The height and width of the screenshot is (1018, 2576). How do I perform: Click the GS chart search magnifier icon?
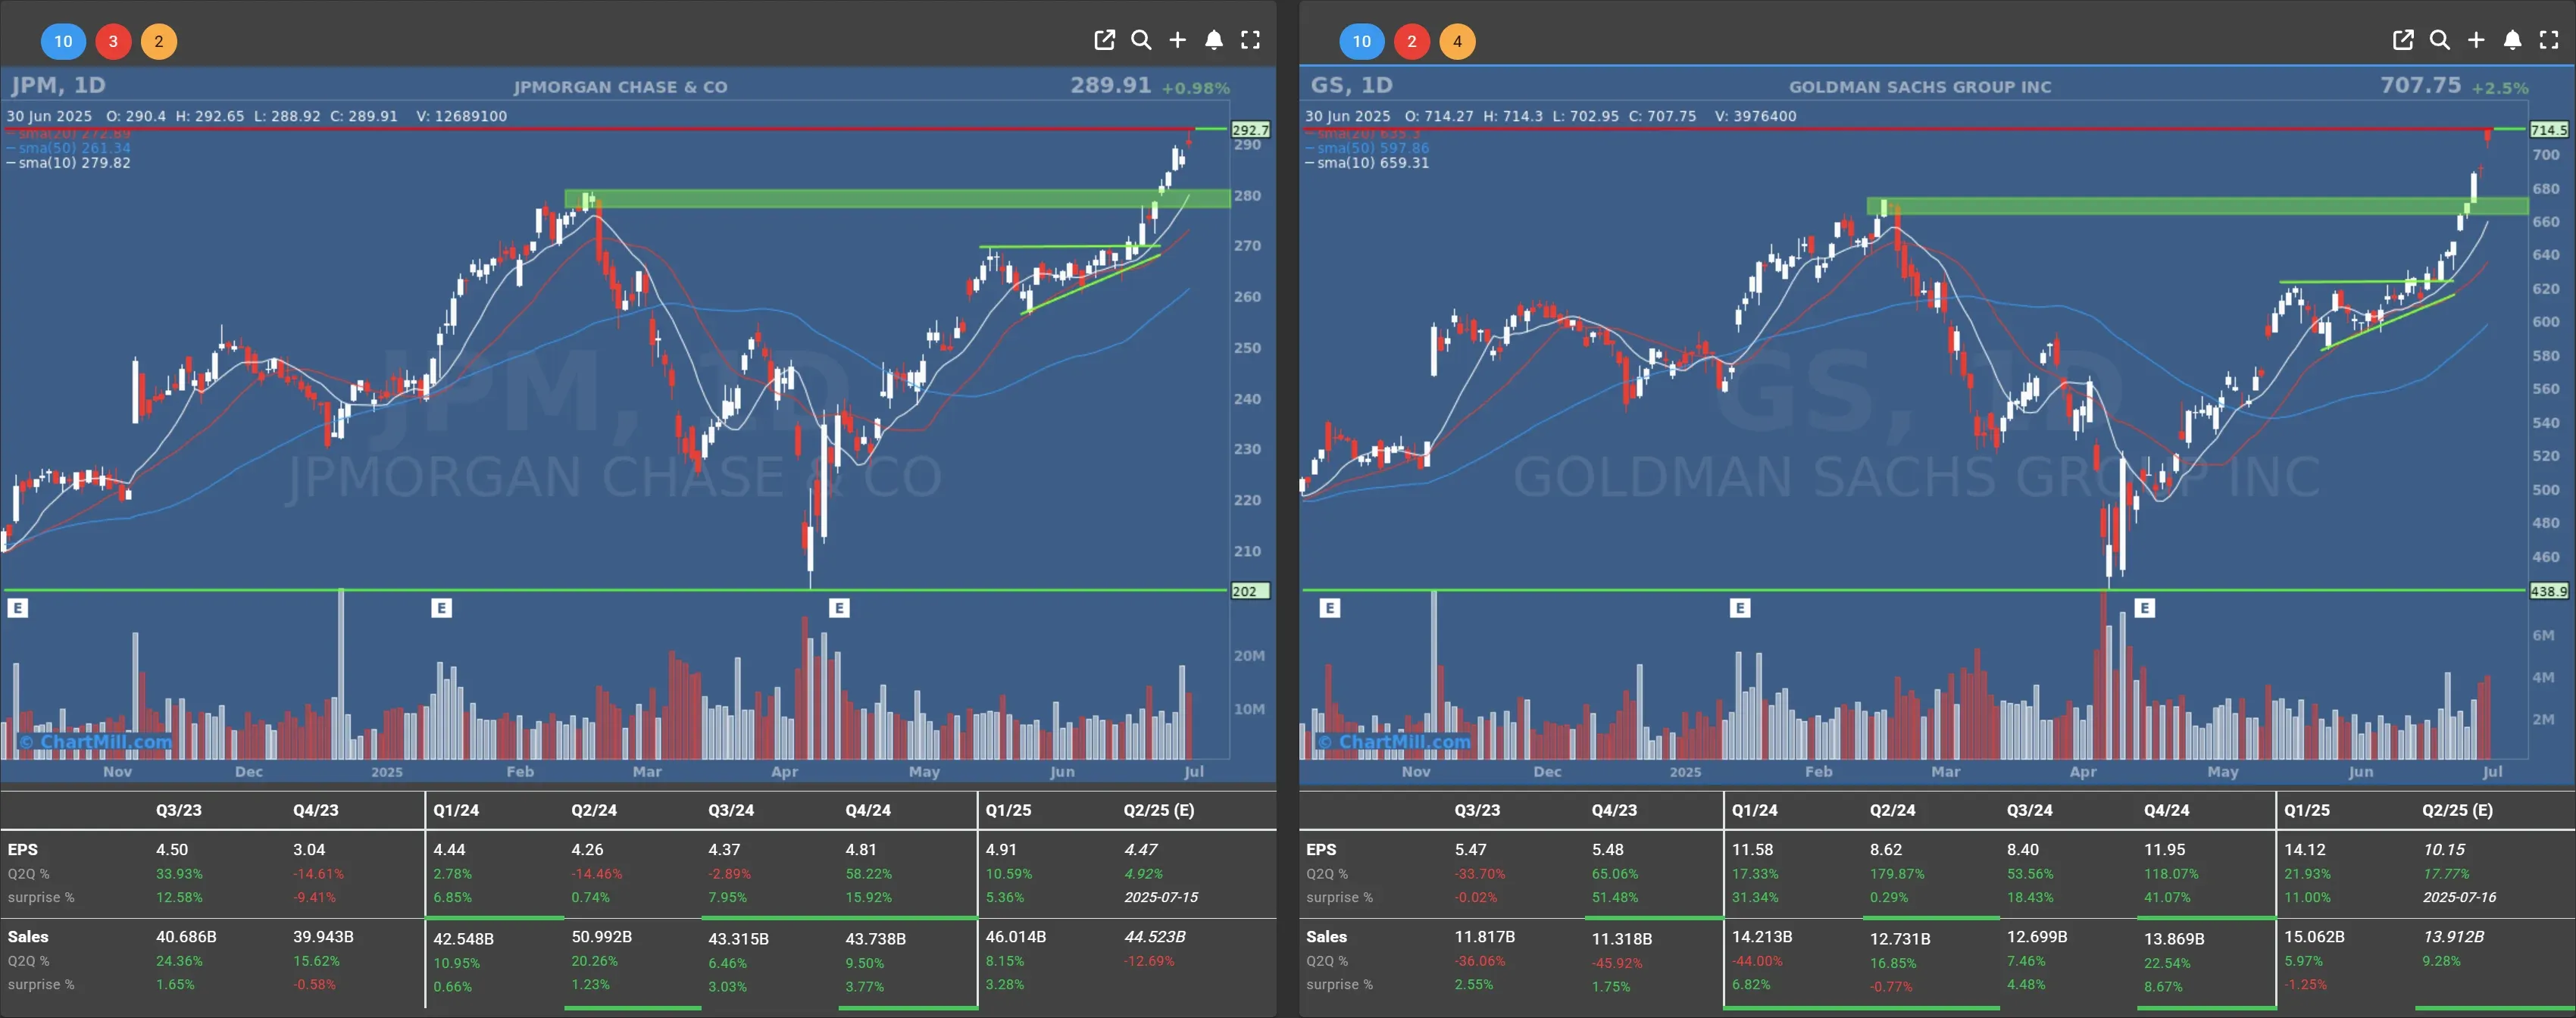tap(2440, 40)
